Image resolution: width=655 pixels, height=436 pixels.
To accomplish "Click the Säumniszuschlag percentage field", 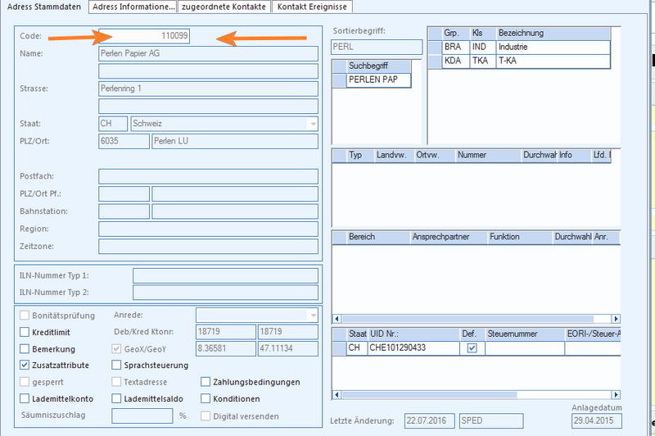I will coord(142,416).
